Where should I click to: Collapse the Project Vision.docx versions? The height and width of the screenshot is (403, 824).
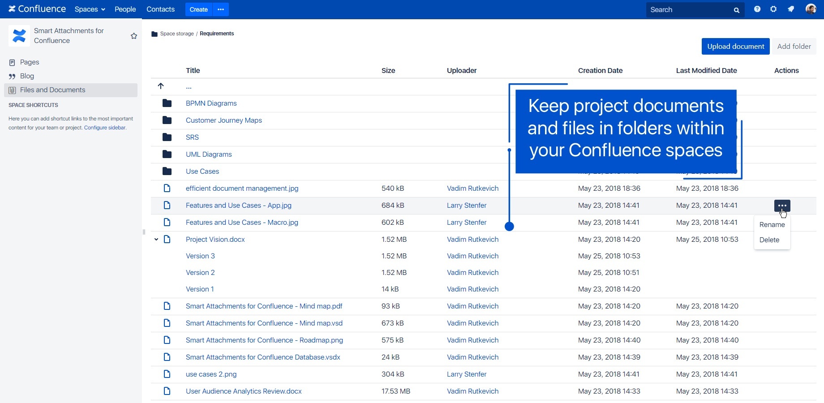pyautogui.click(x=156, y=240)
